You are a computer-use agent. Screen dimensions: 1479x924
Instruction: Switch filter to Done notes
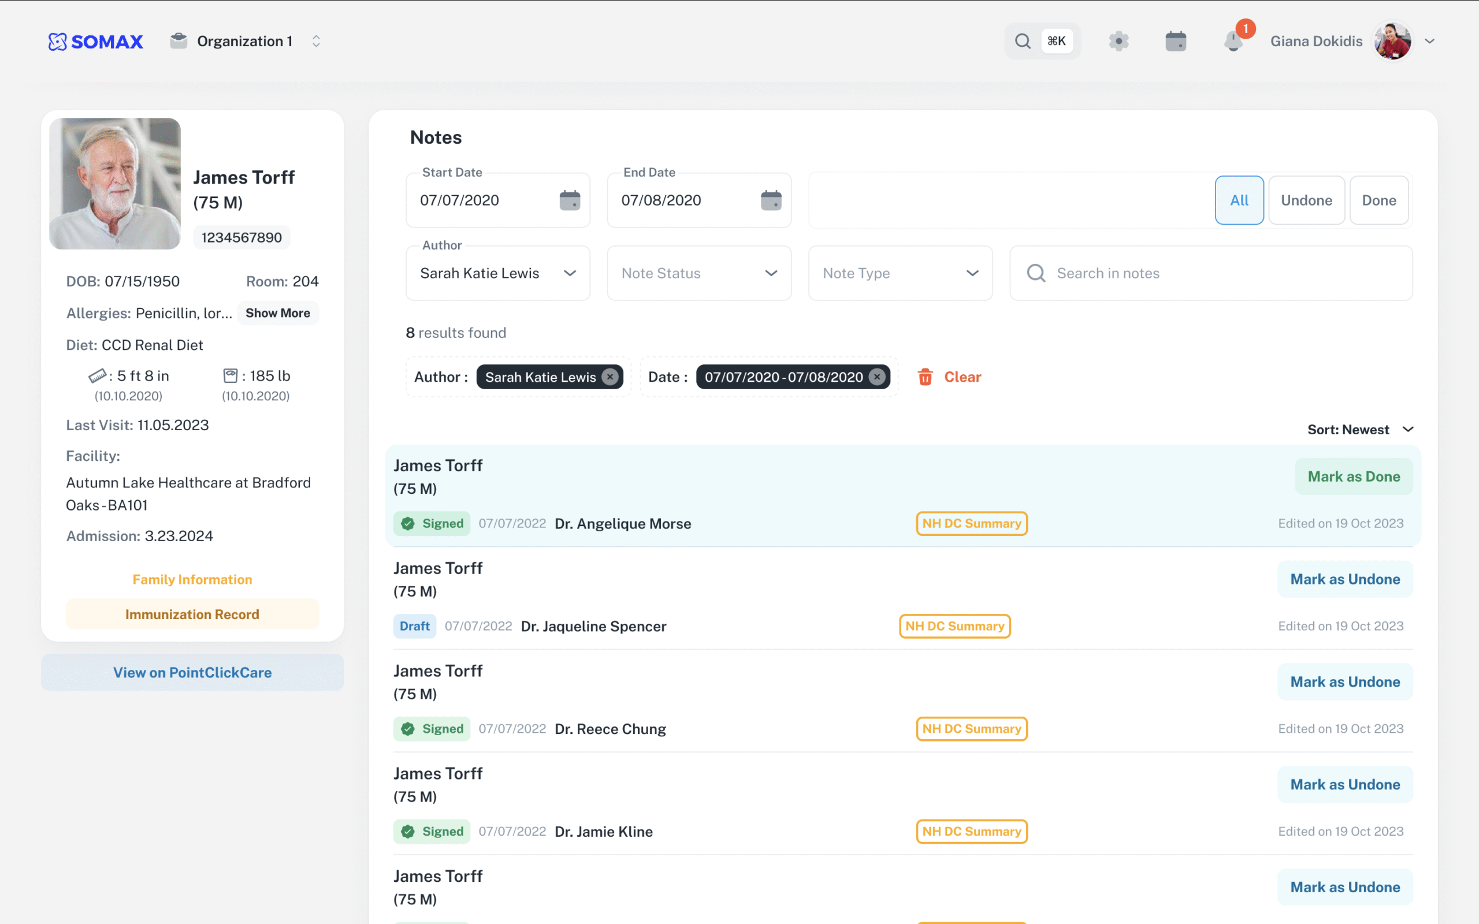[x=1379, y=200]
